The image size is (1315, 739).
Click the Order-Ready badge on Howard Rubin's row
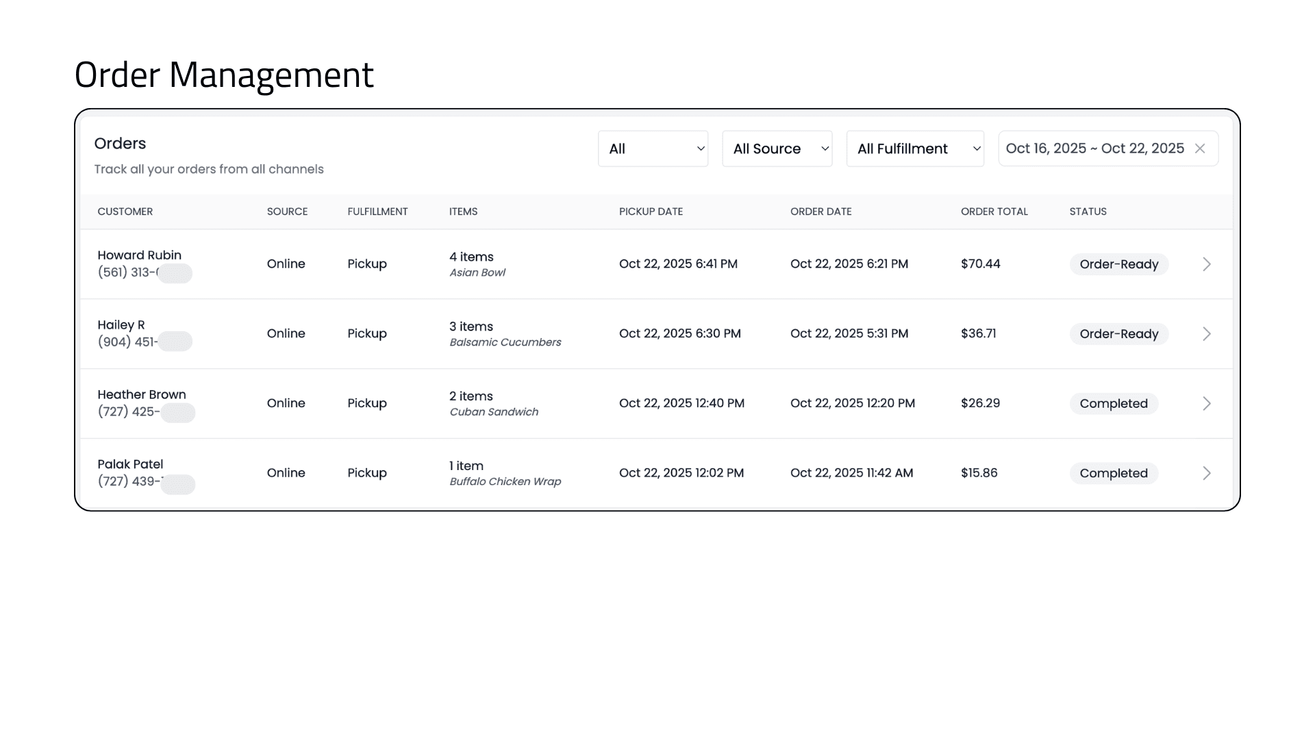click(1119, 264)
